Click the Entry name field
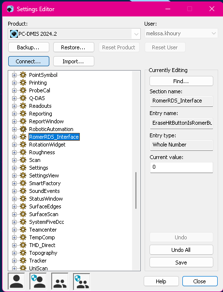Screen dimensions: 223x292 click(x=181, y=123)
